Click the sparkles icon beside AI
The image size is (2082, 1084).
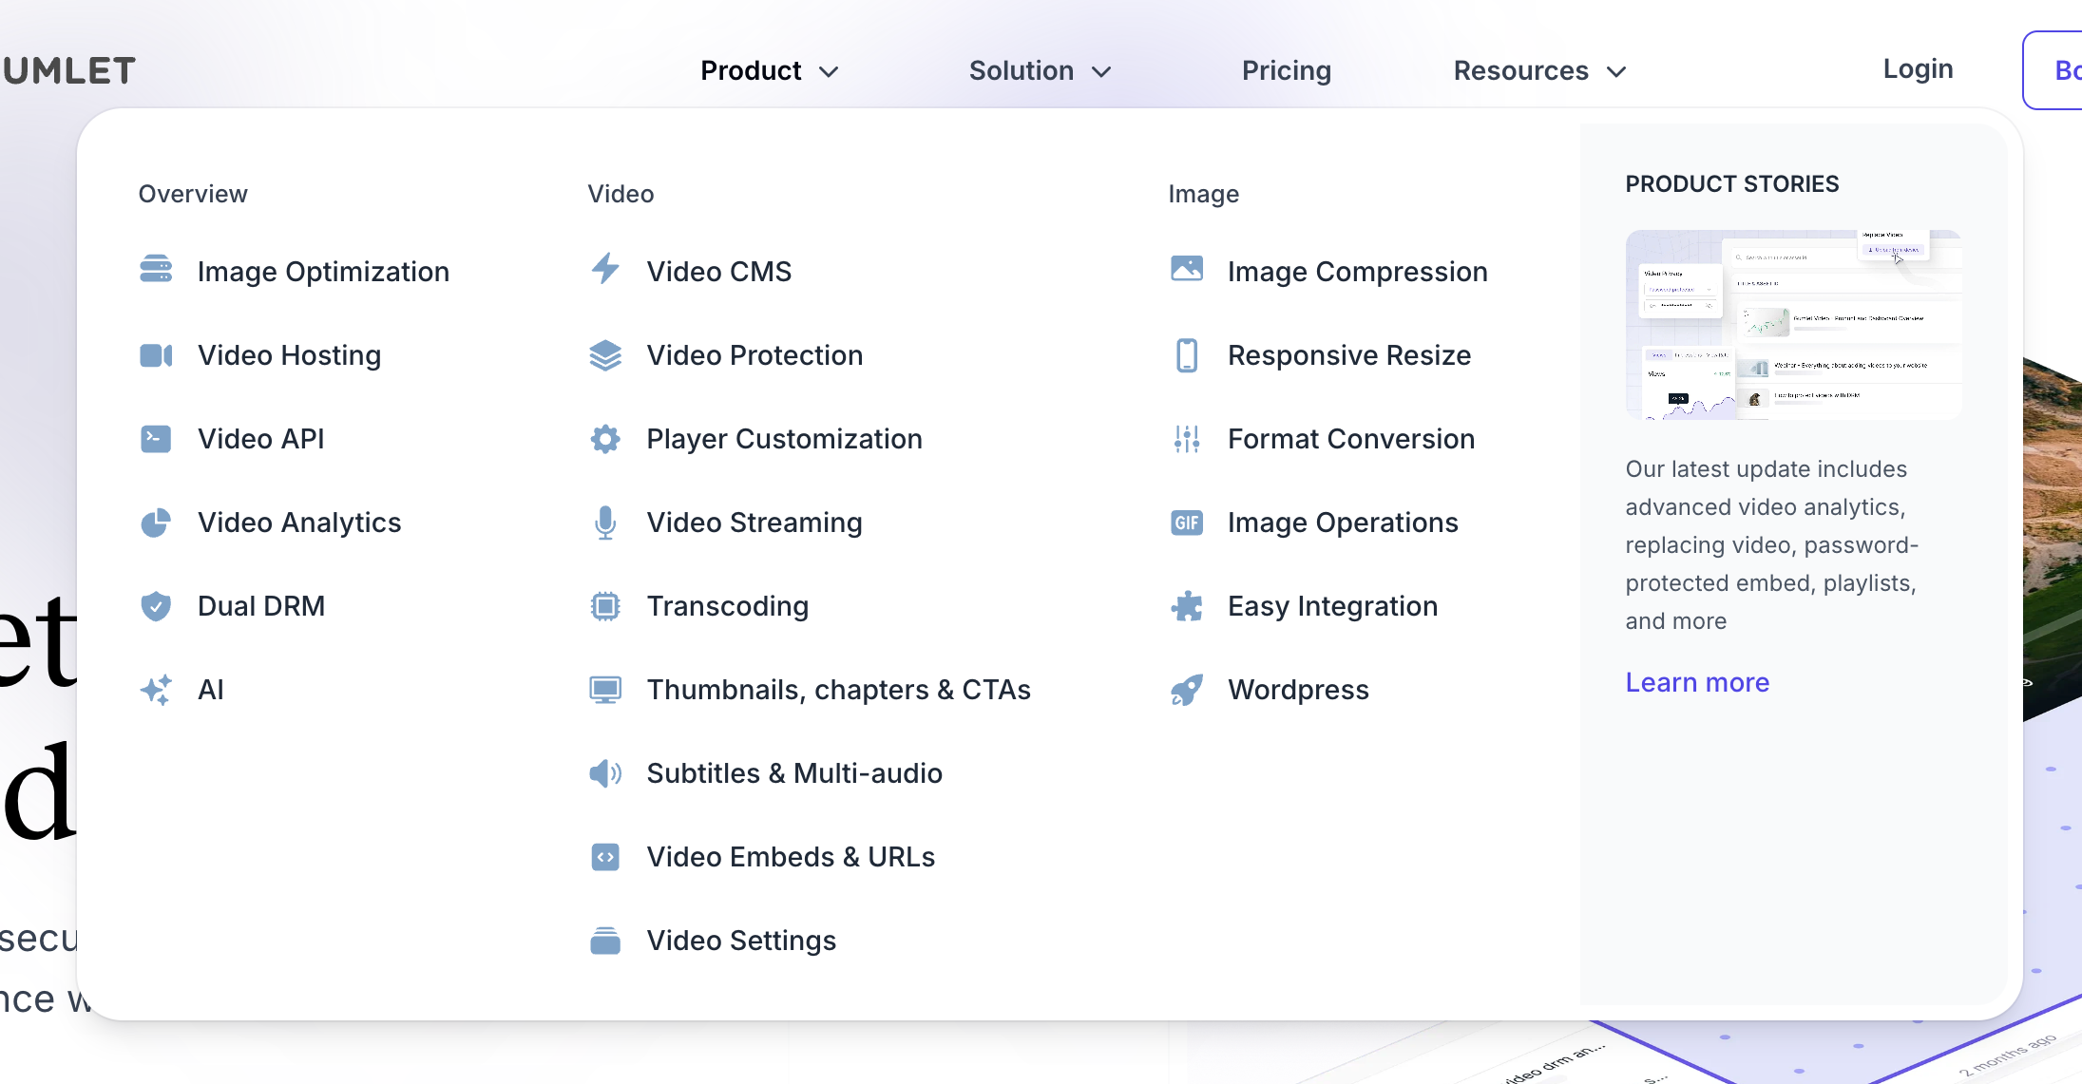click(x=156, y=690)
